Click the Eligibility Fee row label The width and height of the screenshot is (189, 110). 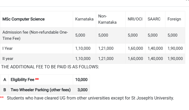pos(25,80)
